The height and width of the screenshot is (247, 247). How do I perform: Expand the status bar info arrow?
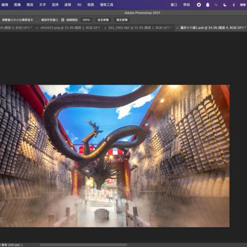pos(22,245)
